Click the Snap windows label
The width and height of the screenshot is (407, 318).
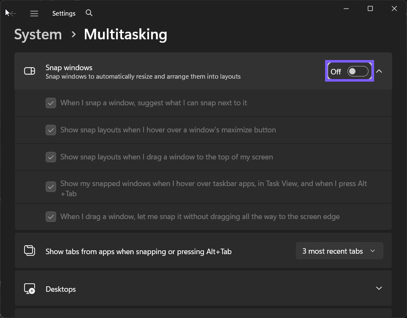click(69, 68)
